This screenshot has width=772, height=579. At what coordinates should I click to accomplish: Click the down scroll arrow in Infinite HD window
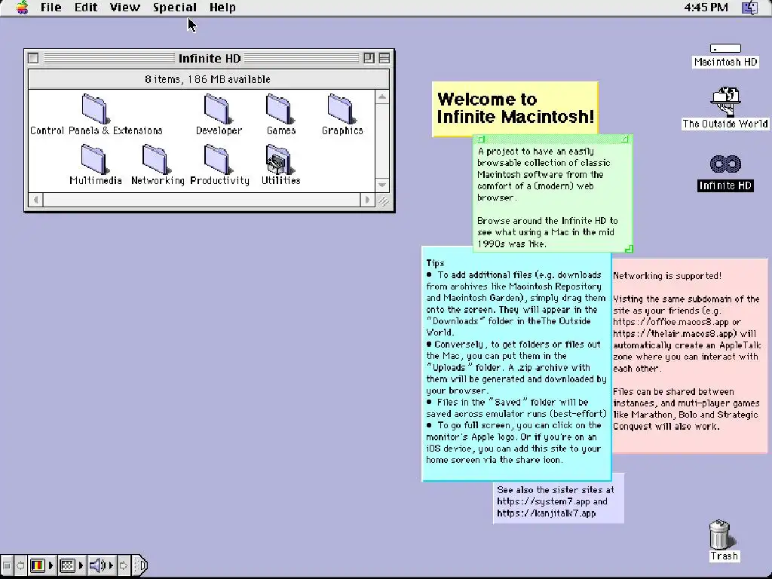[x=382, y=185]
